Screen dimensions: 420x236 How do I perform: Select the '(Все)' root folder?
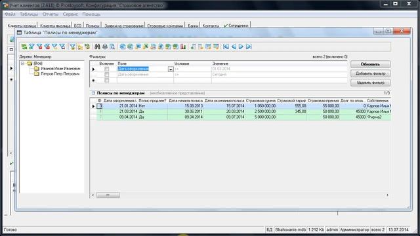[38, 64]
